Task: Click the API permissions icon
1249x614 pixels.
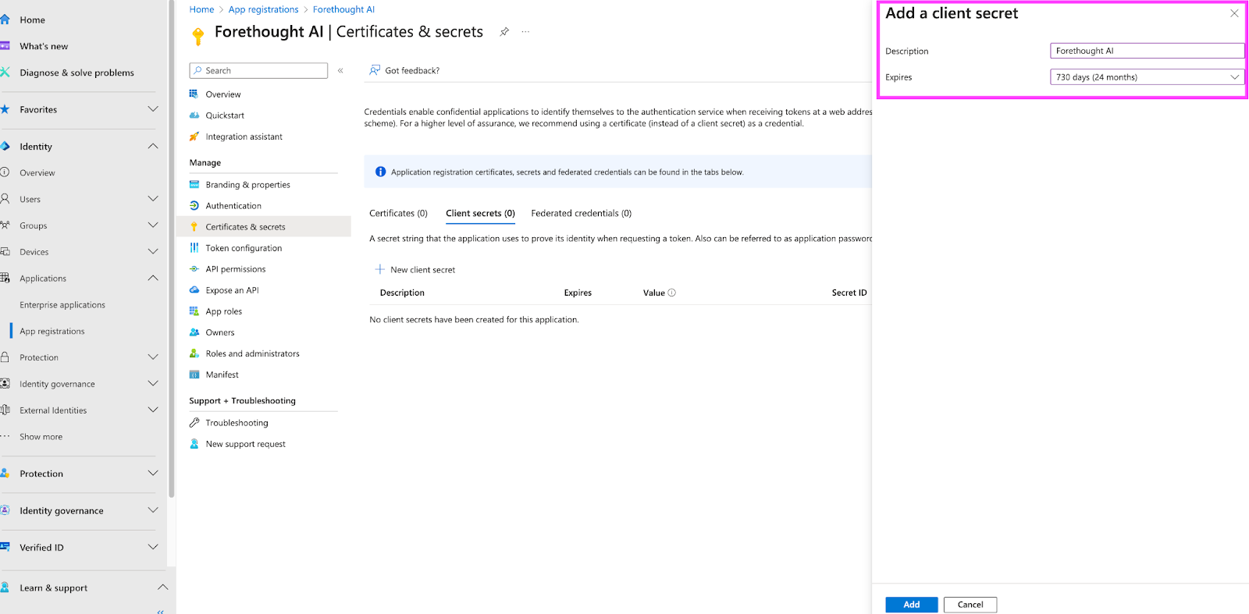Action: coord(194,269)
